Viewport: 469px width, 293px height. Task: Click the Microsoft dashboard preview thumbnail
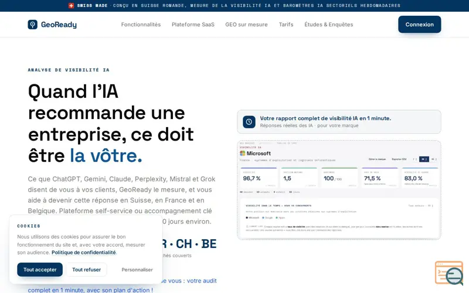pos(339,190)
